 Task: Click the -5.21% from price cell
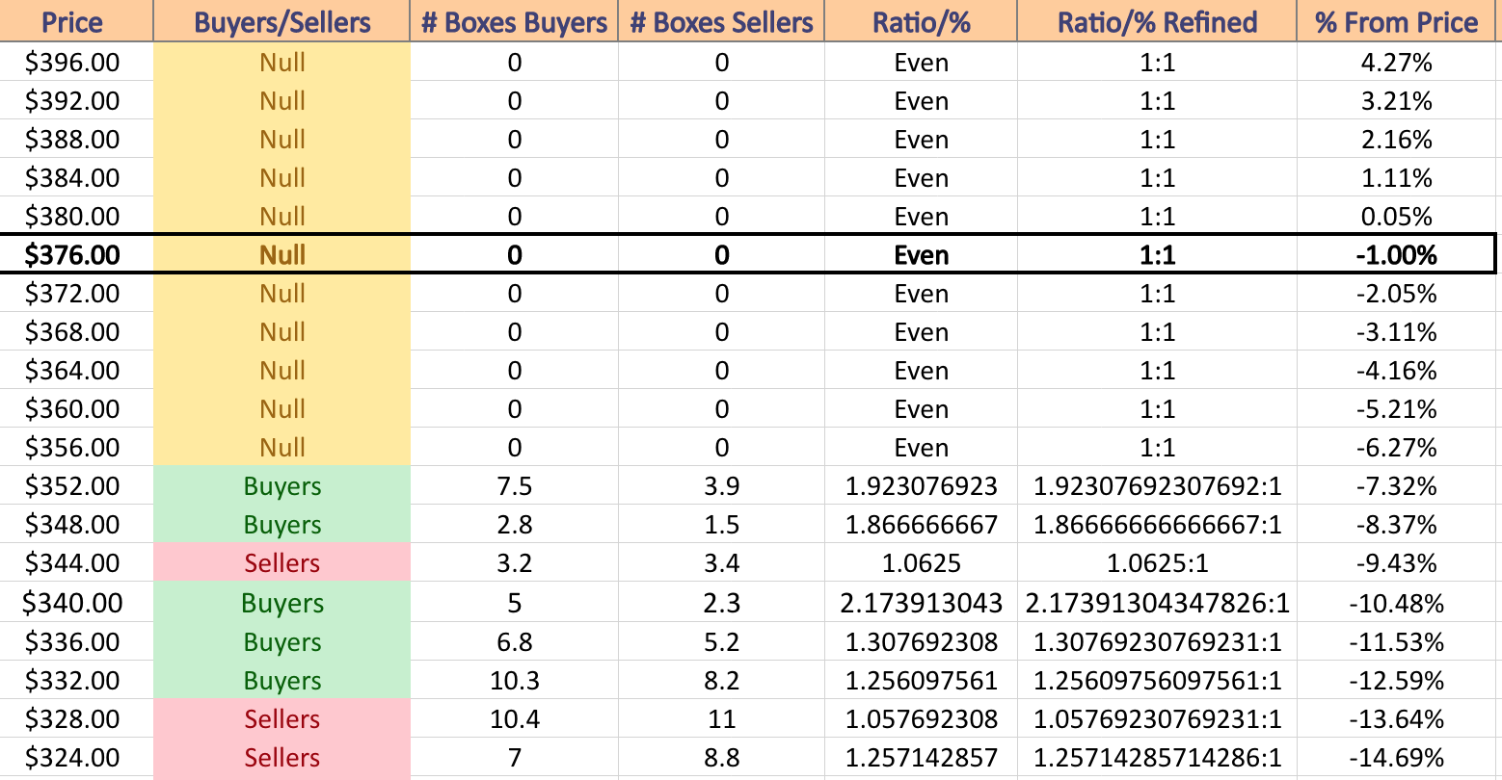[x=1397, y=409]
